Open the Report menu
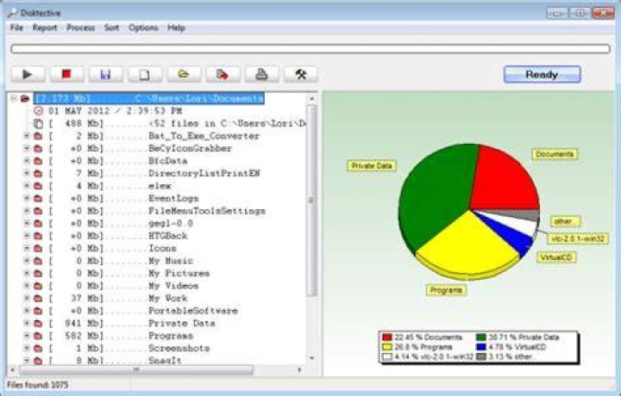Image resolution: width=621 pixels, height=396 pixels. [x=45, y=28]
